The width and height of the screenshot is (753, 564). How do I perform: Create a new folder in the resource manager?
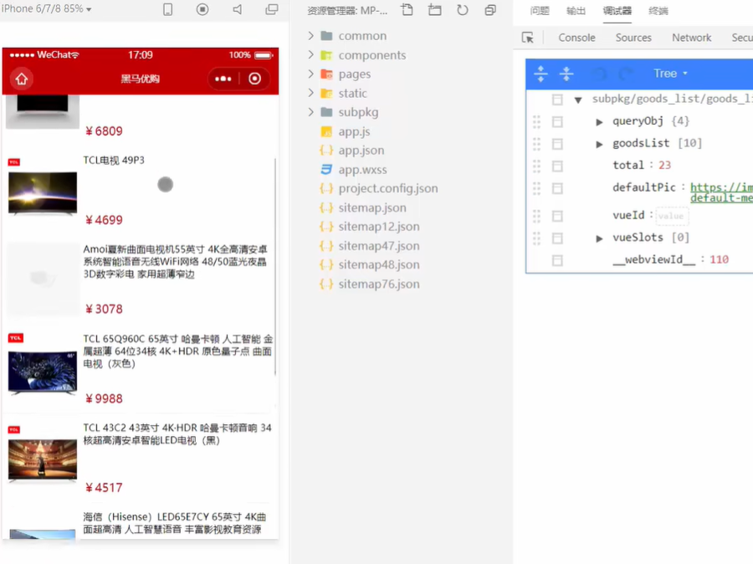point(434,10)
